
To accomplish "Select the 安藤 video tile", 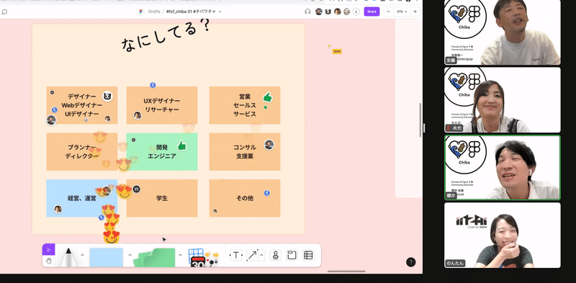I will [503, 32].
